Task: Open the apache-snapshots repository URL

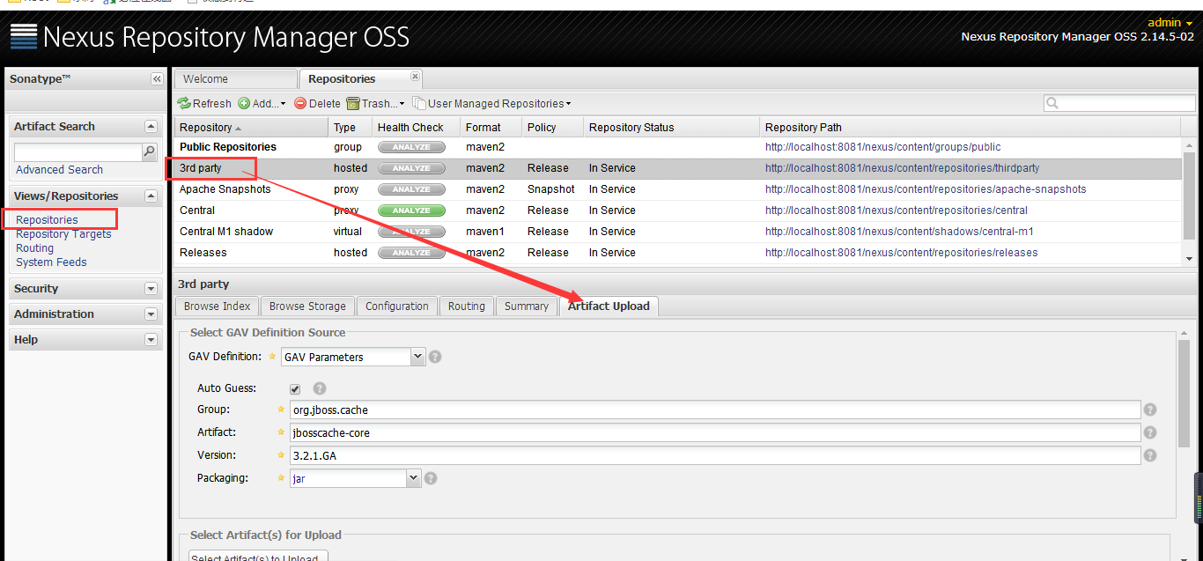Action: 926,189
